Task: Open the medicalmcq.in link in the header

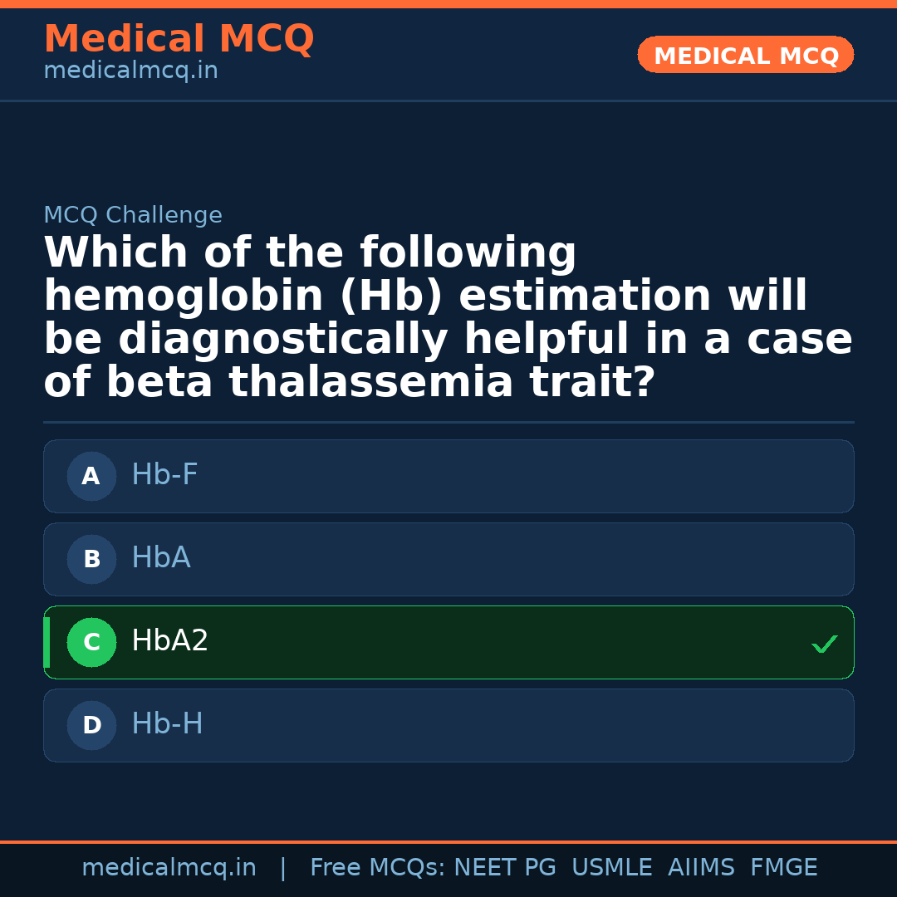Action: 130,71
